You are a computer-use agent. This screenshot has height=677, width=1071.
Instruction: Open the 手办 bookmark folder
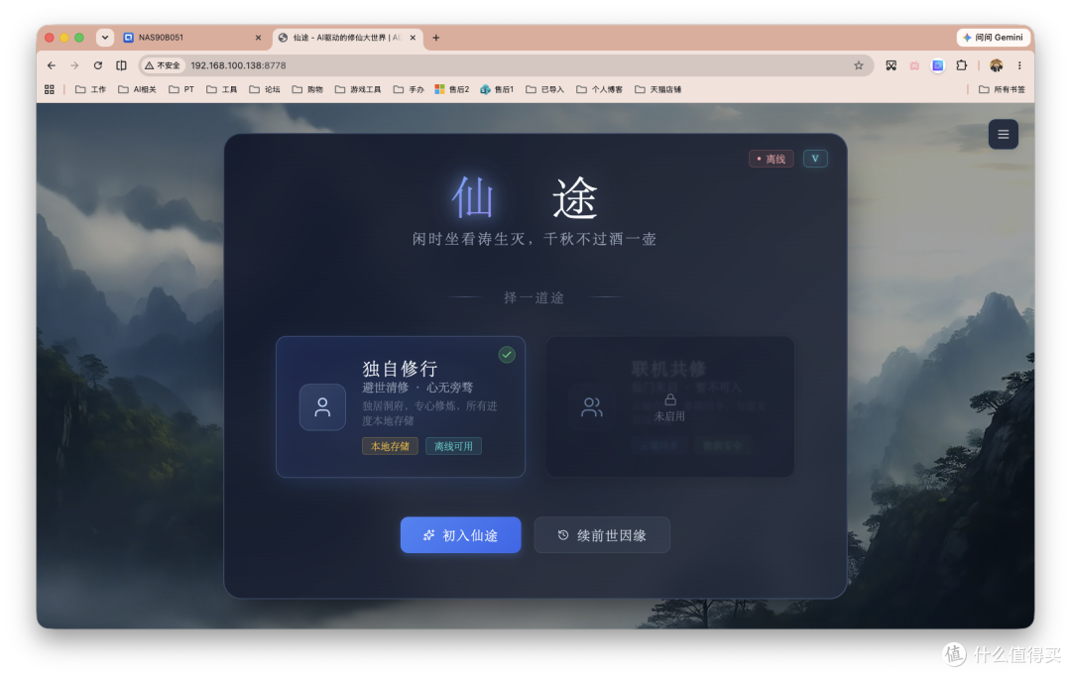(x=410, y=89)
